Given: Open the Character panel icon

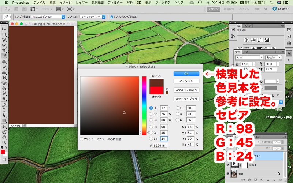Looking at the screenshot, I should [x=289, y=53].
